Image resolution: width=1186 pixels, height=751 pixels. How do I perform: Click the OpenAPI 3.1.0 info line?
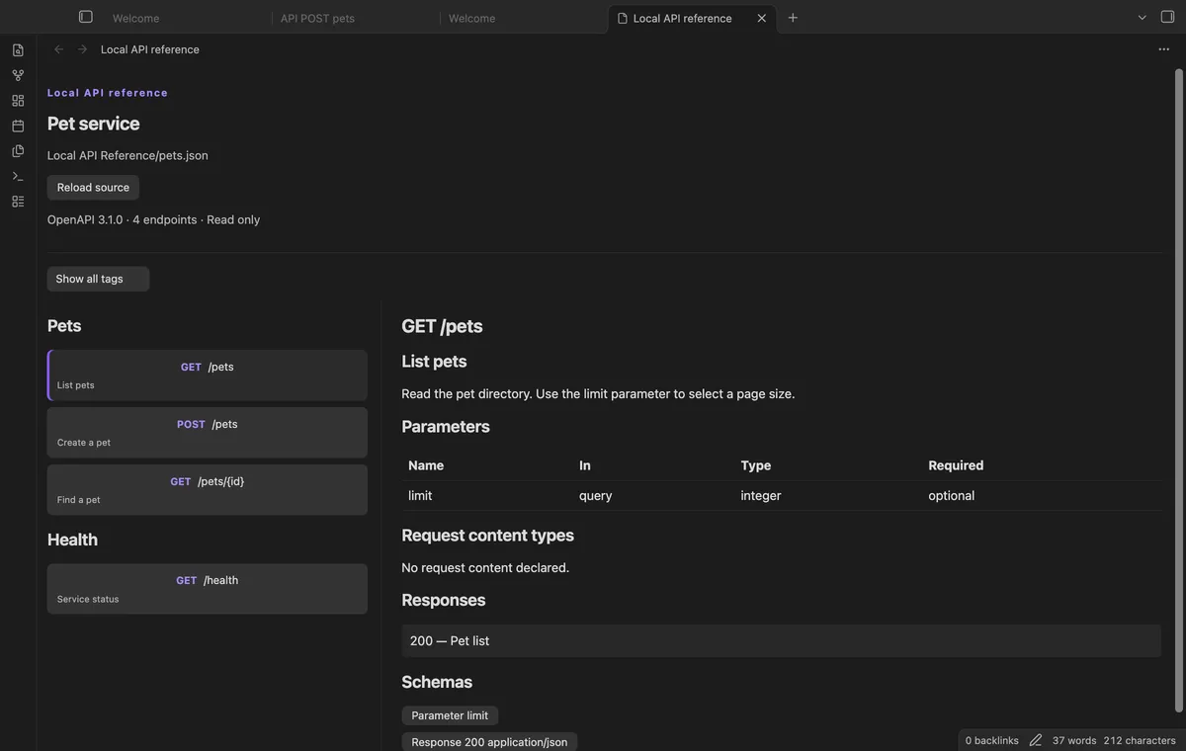(154, 219)
